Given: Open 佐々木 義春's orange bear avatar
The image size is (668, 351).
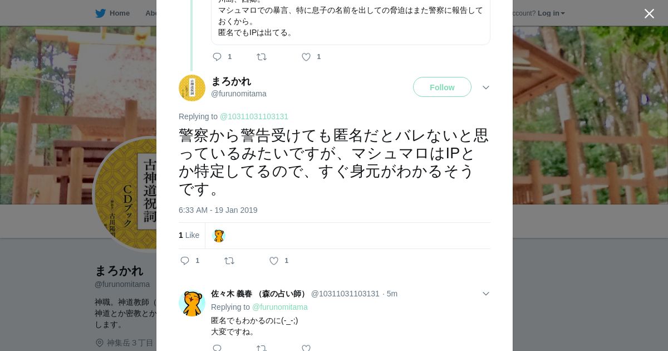Looking at the screenshot, I should pos(192,304).
